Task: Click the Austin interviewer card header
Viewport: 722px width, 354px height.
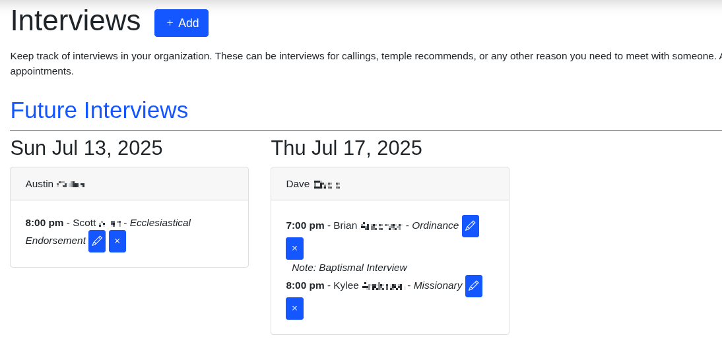Action: pos(129,184)
